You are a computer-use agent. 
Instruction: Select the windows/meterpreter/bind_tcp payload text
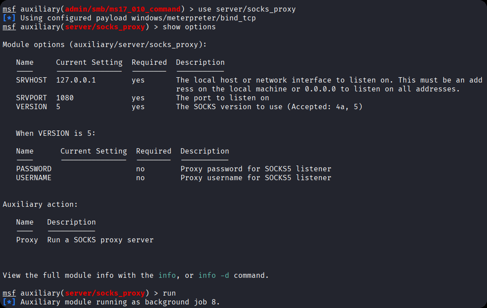194,18
